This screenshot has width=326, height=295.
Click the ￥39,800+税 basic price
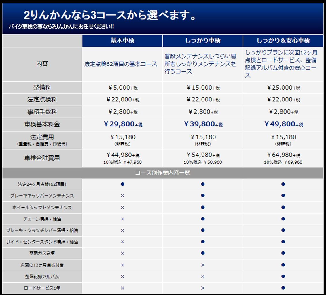pos(203,124)
